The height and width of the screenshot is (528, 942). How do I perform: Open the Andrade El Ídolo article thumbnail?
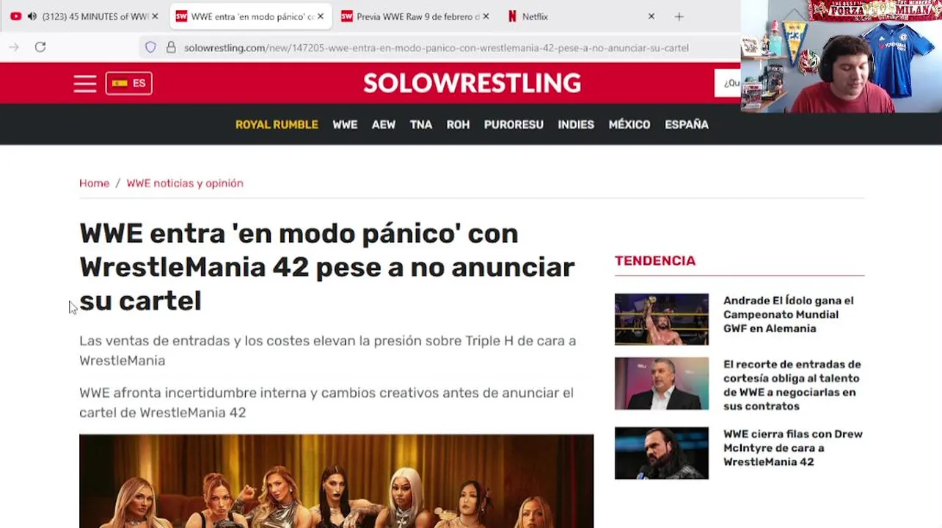pos(662,319)
